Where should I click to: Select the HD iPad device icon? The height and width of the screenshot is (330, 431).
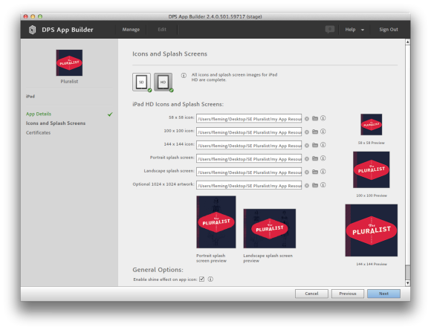click(x=163, y=82)
